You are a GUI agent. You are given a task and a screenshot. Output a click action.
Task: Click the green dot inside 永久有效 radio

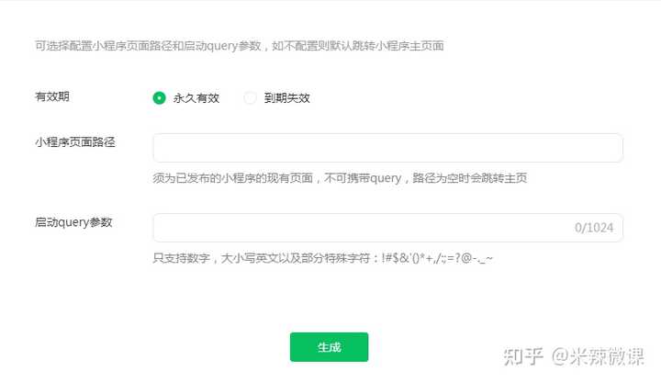pyautogui.click(x=159, y=98)
